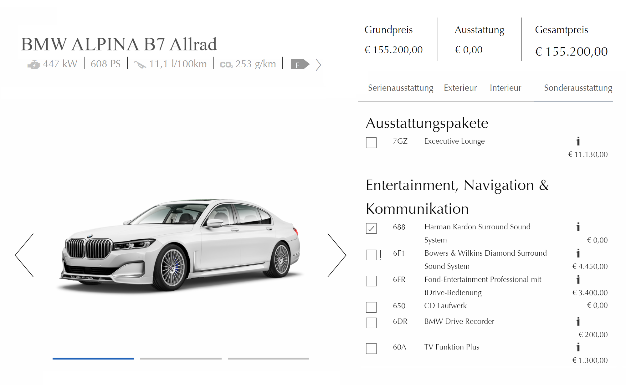
Task: Click the CD Laufwerk label
Action: click(x=445, y=306)
